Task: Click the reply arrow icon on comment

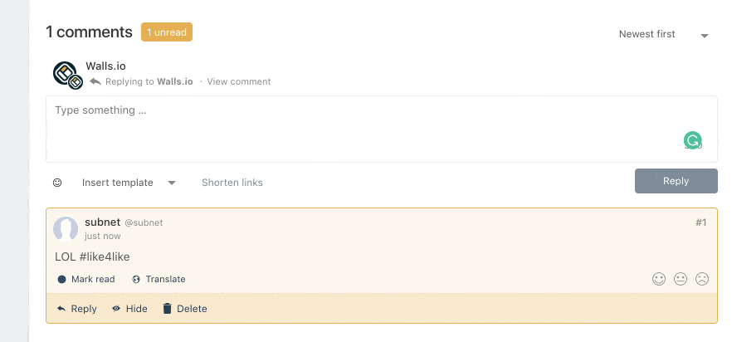Action: (x=61, y=309)
